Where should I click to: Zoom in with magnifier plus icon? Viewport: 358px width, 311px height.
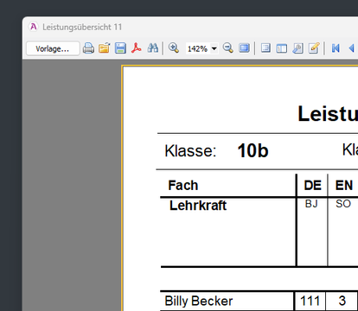174,48
